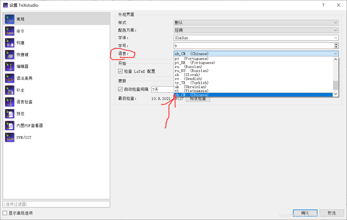
Task: Click the 现在检查 check now button
Action: (x=198, y=99)
